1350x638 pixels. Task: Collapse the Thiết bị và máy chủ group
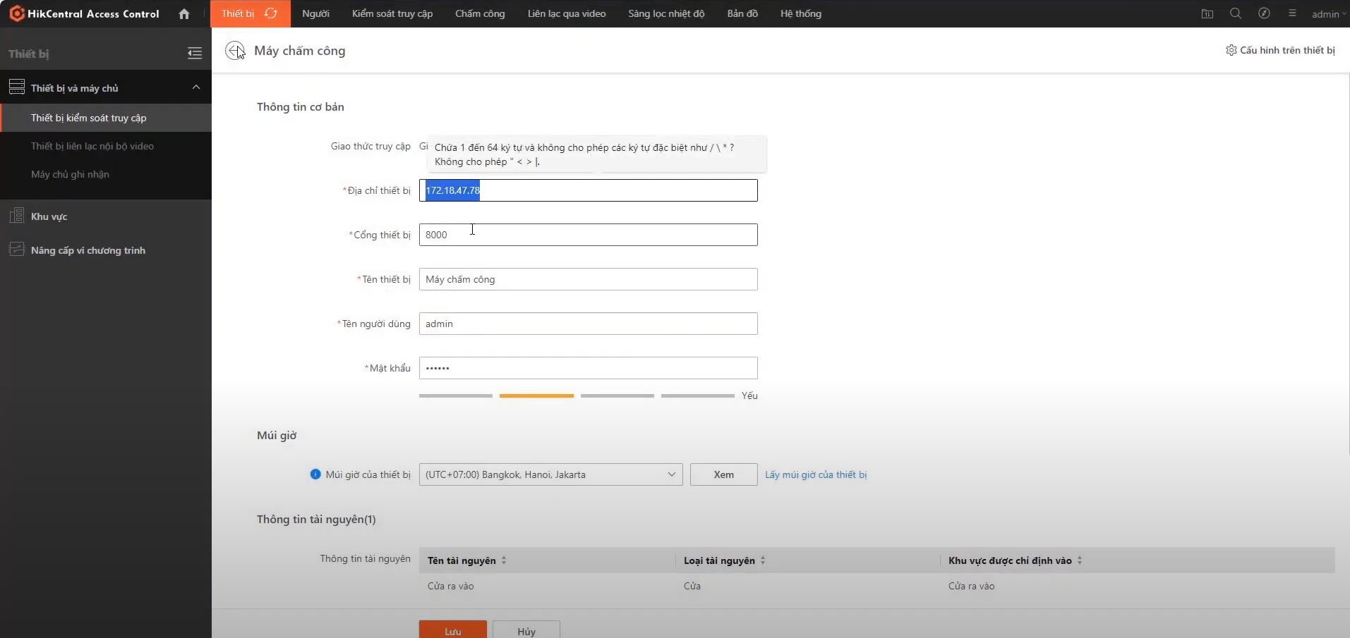(x=196, y=87)
